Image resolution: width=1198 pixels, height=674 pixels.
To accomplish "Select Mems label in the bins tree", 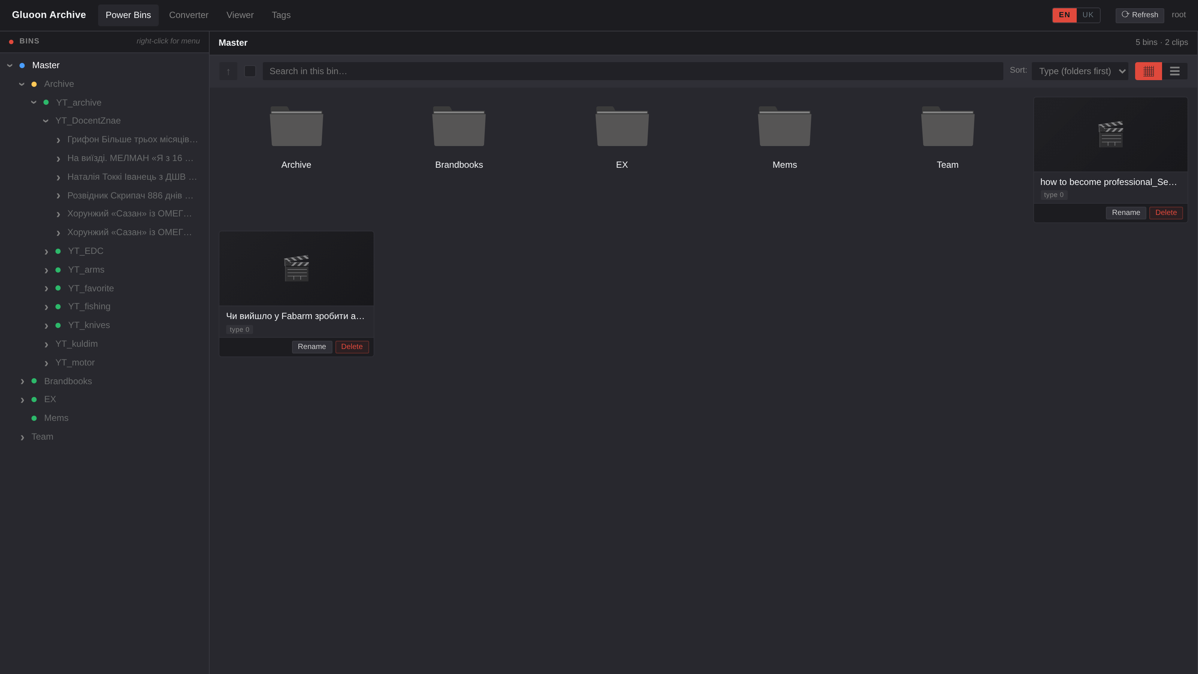I will tap(56, 418).
